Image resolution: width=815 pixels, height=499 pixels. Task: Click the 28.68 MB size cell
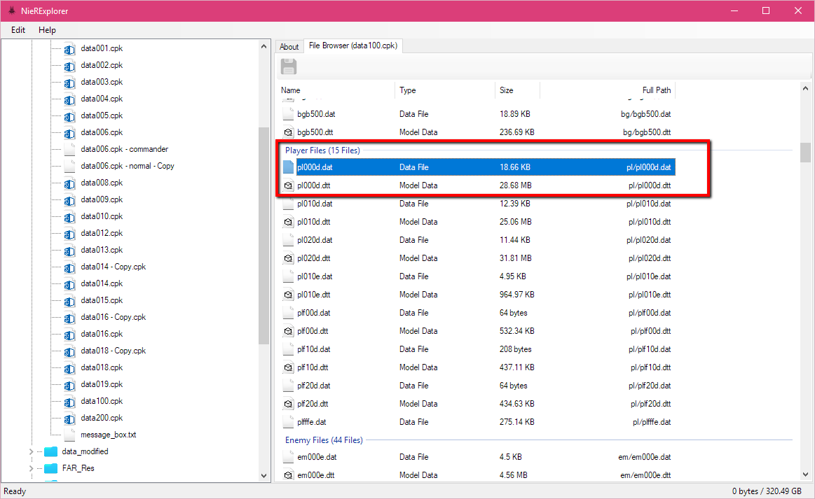[x=516, y=185]
